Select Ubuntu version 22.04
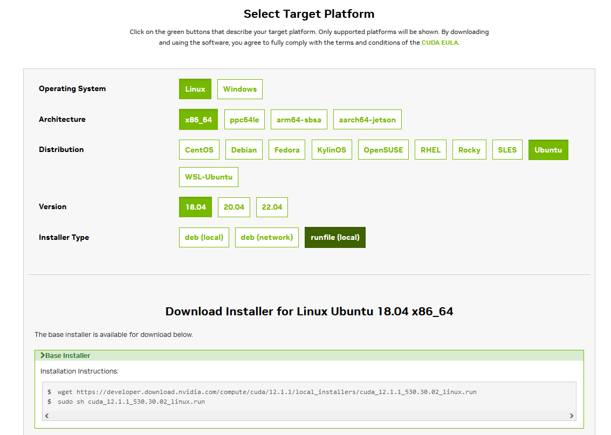 coord(272,207)
